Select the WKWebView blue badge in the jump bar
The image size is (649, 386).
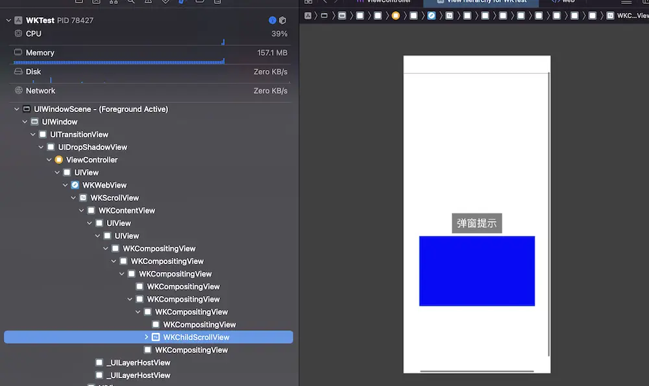pyautogui.click(x=432, y=16)
